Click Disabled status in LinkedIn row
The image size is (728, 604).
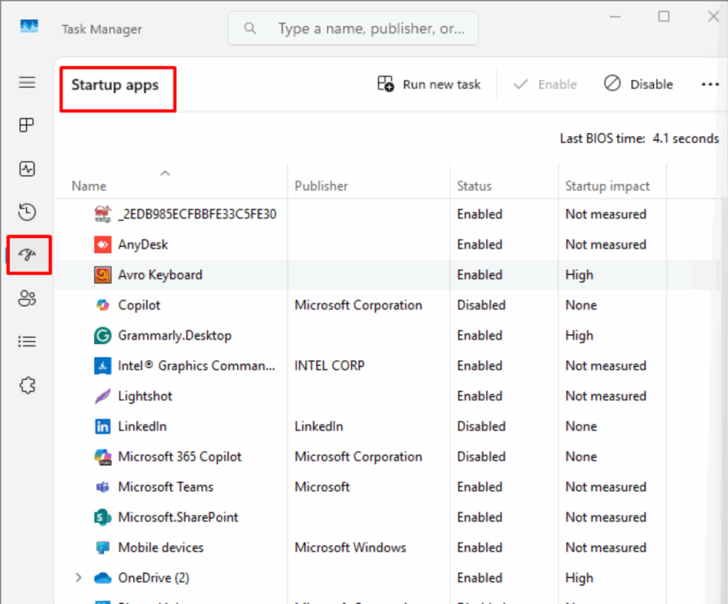coord(481,426)
